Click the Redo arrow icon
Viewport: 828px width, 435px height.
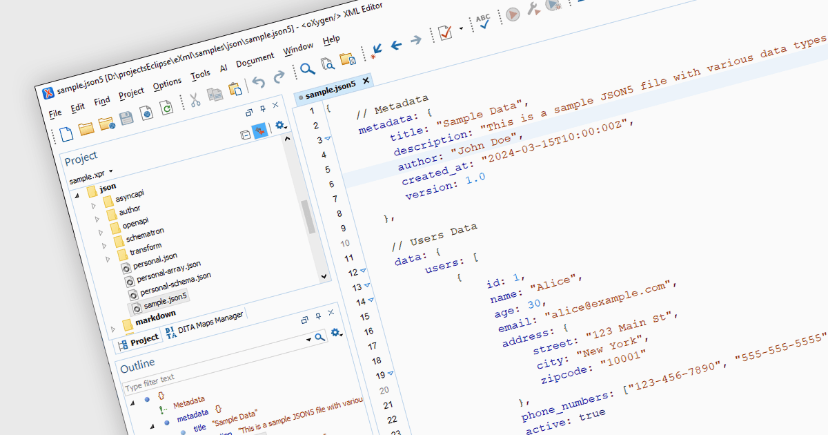click(279, 77)
